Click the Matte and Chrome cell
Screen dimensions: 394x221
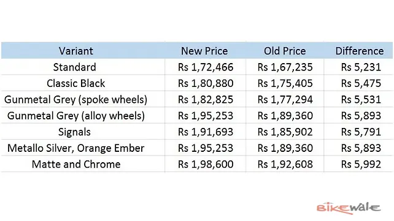click(76, 164)
